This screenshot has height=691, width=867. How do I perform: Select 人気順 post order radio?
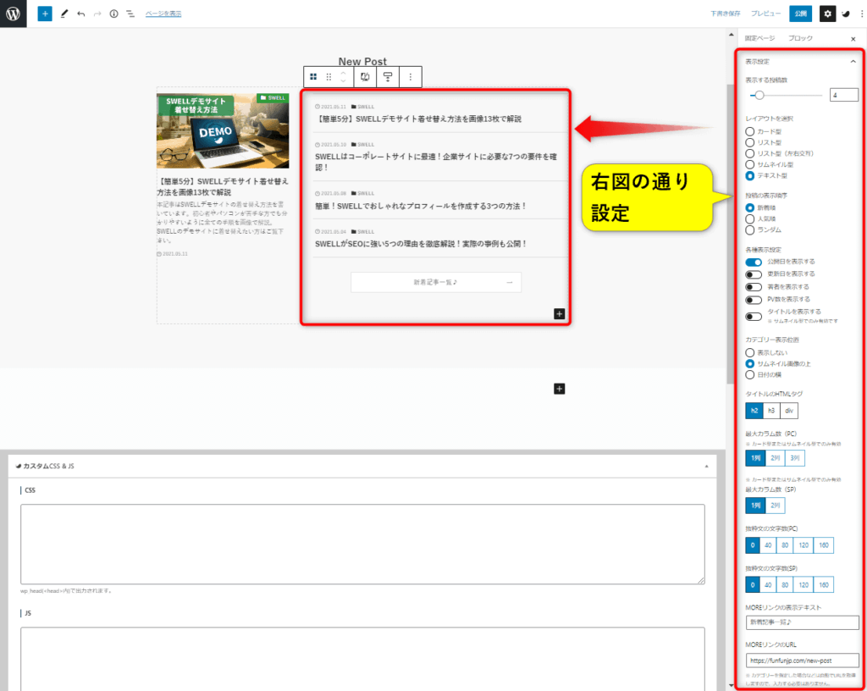(750, 219)
